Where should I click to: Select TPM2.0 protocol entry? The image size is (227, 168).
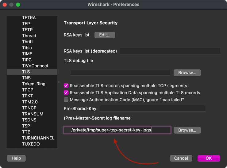pyautogui.click(x=32, y=102)
